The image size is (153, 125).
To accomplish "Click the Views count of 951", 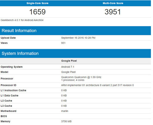I will point(63,43).
